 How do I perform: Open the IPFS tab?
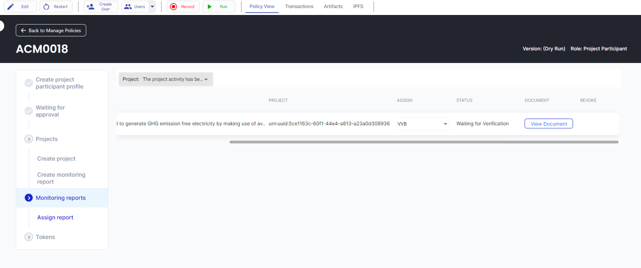[358, 7]
